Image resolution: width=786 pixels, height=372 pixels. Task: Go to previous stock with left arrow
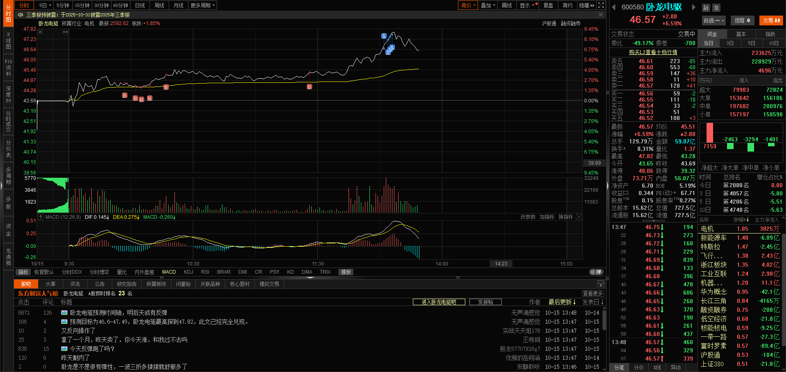tap(614, 7)
